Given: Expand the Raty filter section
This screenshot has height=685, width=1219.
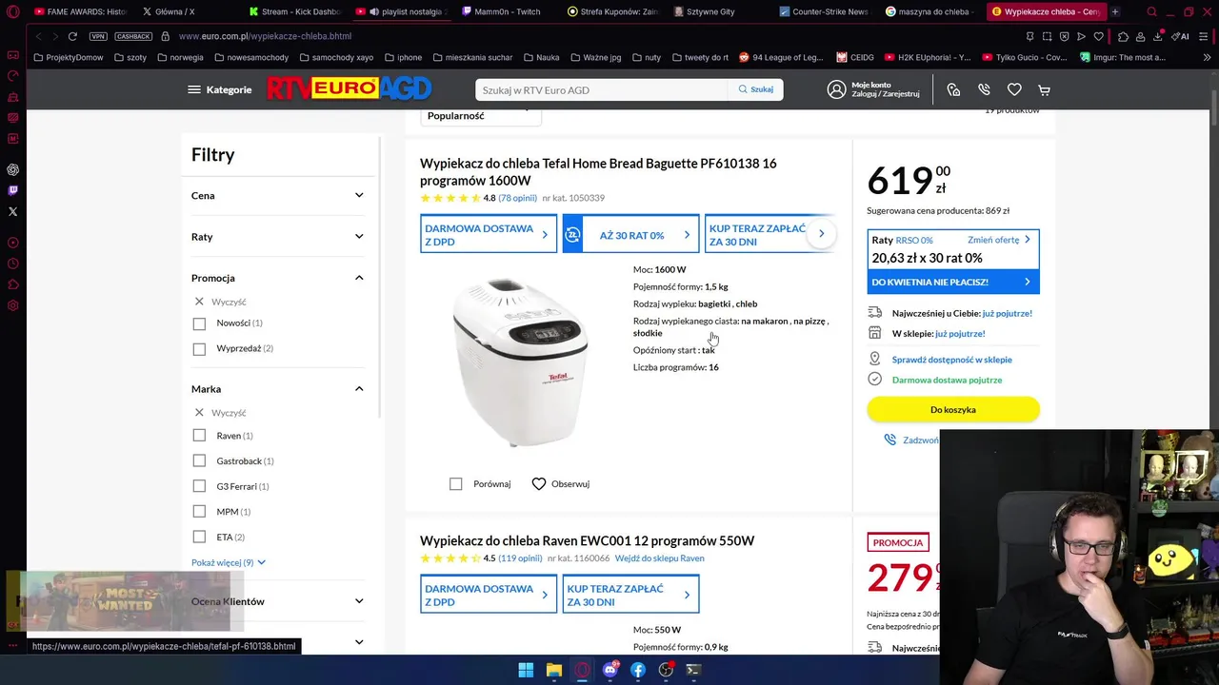Looking at the screenshot, I should (x=277, y=236).
